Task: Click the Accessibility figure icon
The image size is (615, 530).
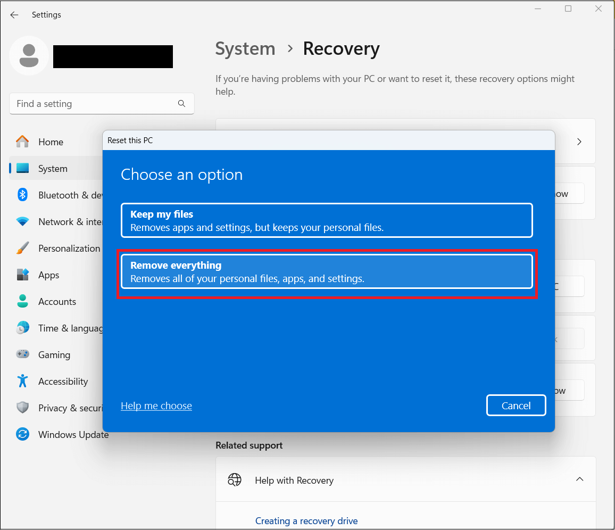Action: tap(22, 381)
